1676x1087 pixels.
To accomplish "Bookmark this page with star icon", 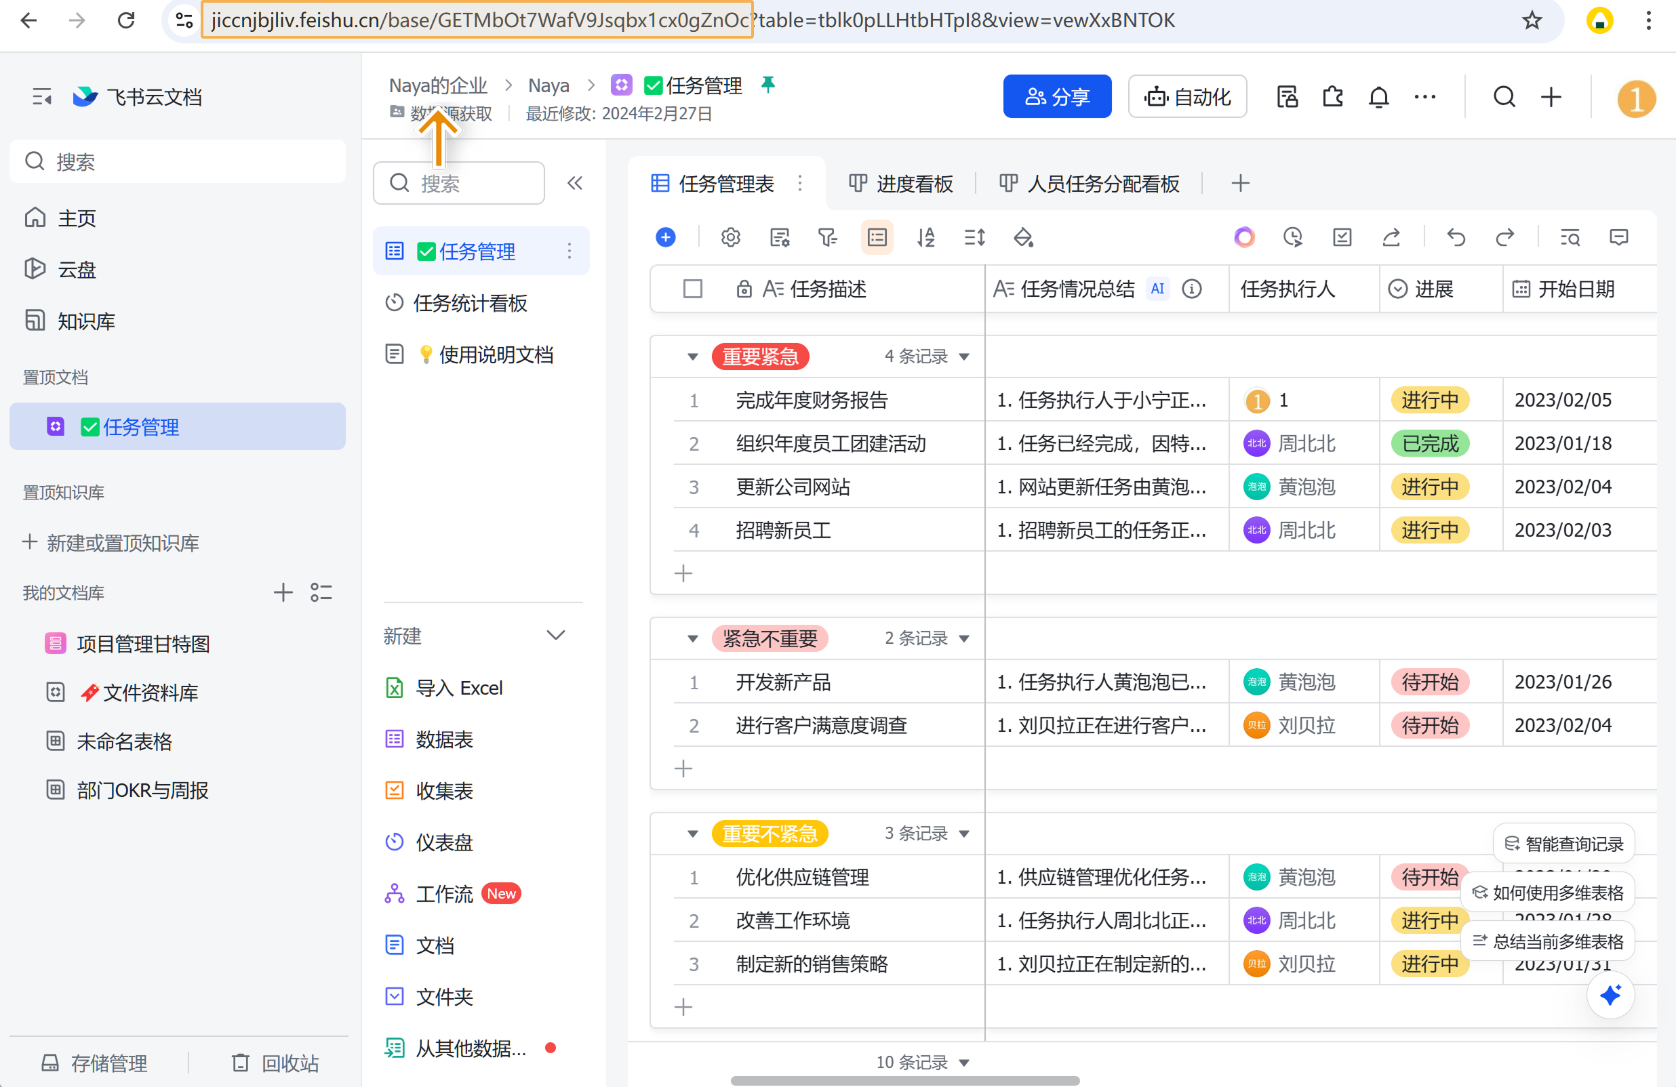I will pos(1532,20).
